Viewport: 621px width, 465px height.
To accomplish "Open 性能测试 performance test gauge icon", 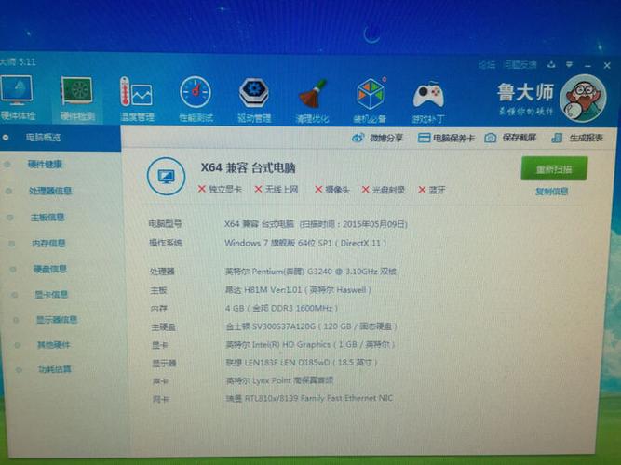I will point(196,92).
